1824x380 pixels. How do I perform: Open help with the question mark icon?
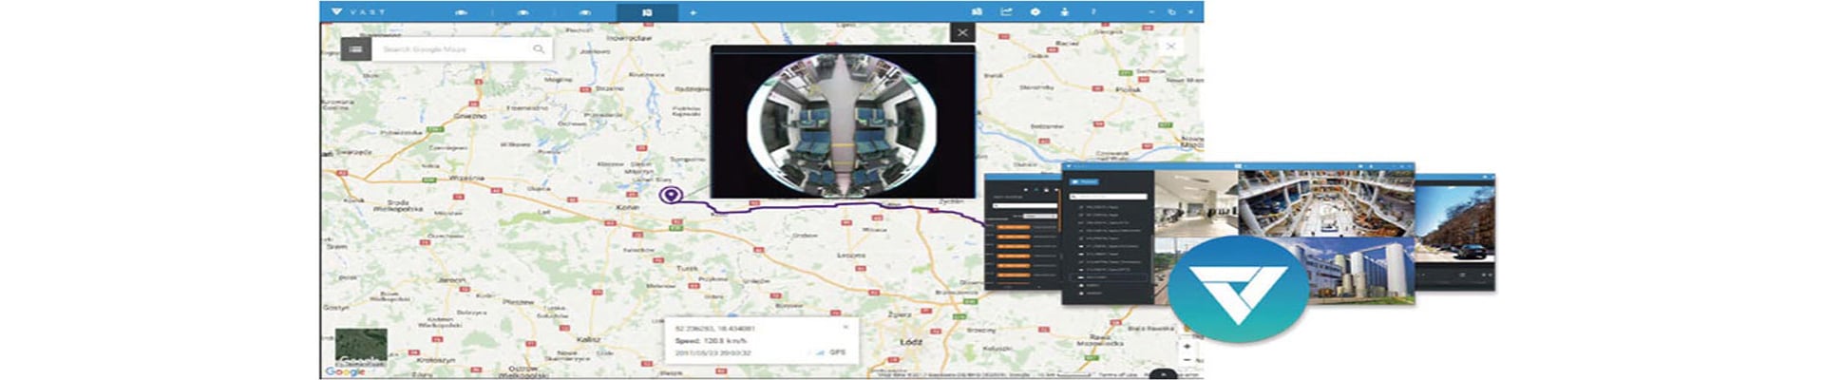point(1093,11)
